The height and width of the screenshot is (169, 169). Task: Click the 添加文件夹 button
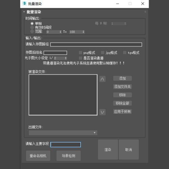coord(122,87)
